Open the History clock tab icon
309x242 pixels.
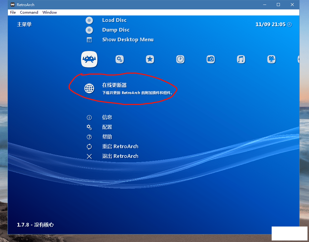point(180,59)
